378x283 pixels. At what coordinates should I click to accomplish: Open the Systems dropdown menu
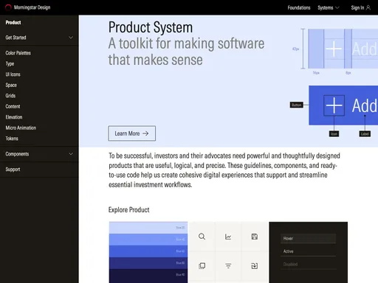[x=329, y=7]
